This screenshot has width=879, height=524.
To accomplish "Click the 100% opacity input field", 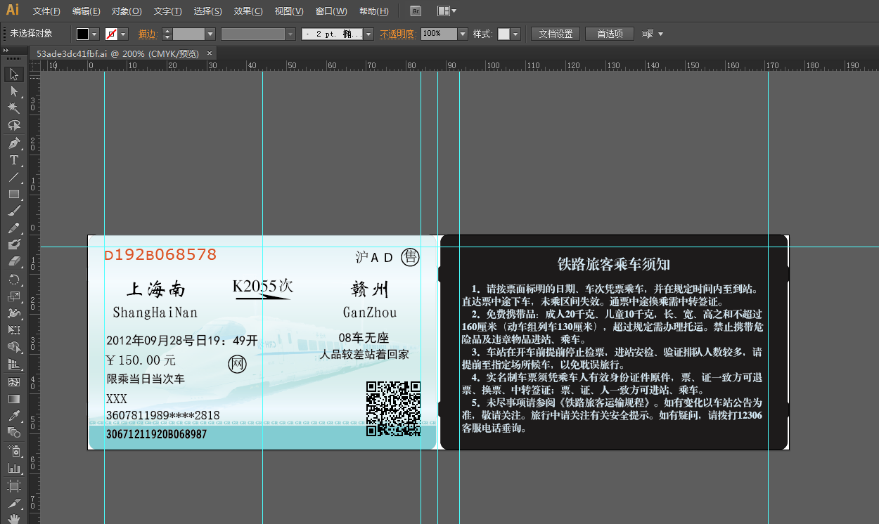I will coord(439,34).
